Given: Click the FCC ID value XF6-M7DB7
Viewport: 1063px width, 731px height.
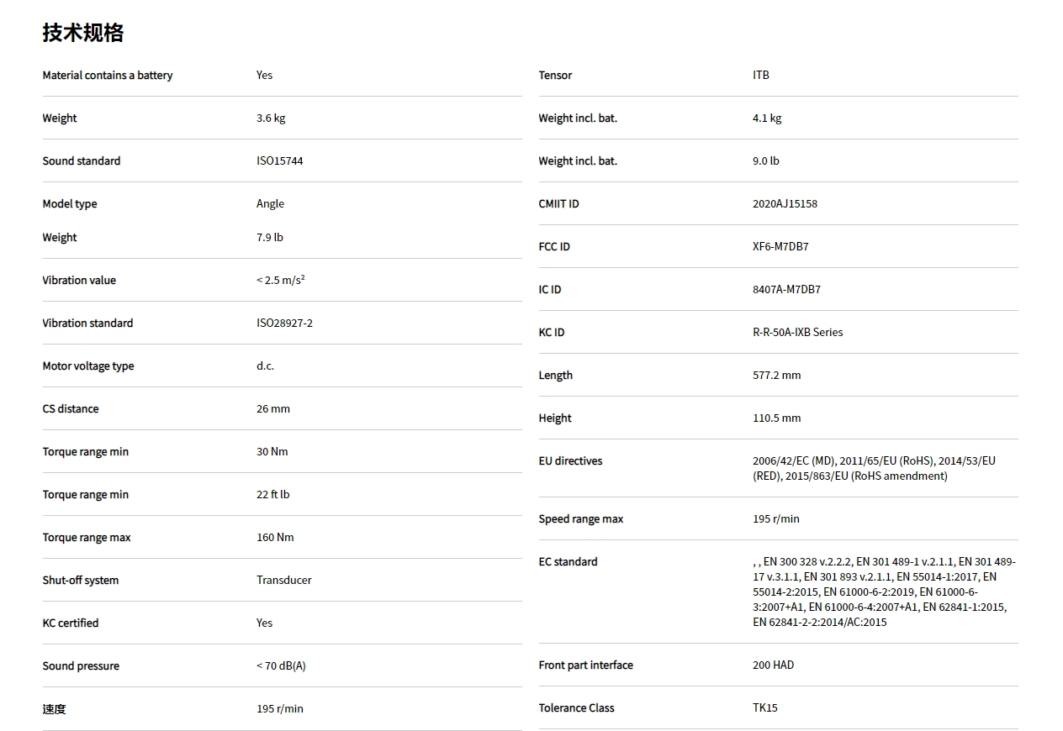Looking at the screenshot, I should (780, 247).
